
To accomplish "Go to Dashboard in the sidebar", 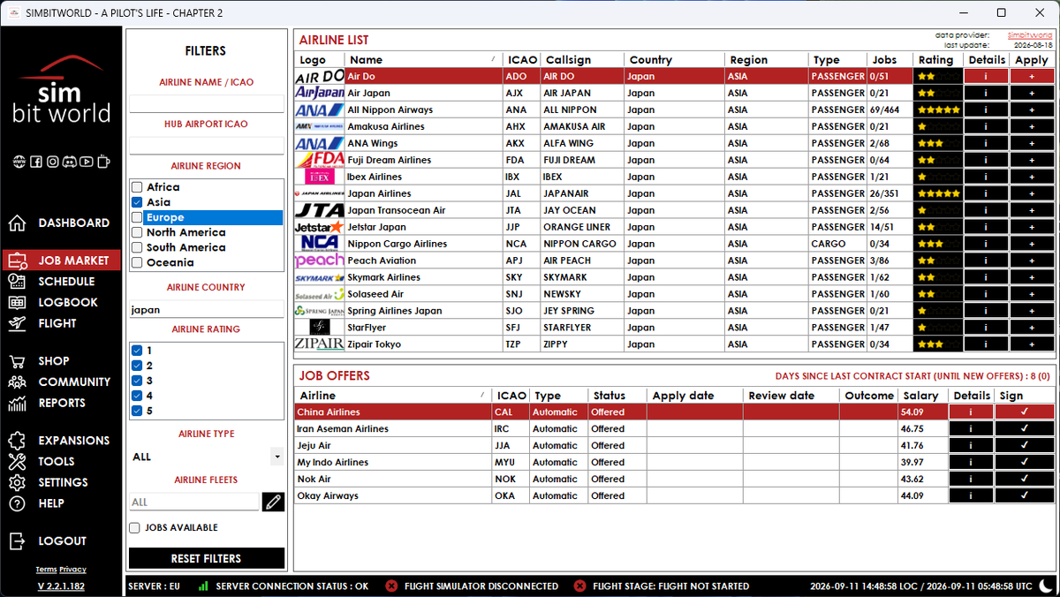I will click(62, 223).
